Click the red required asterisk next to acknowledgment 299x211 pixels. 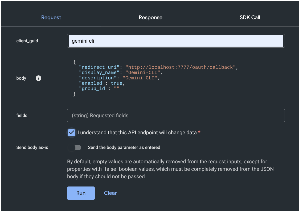coord(199,132)
